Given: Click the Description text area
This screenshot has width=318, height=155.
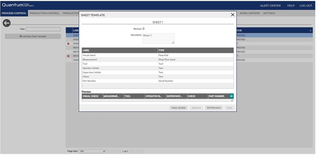Looking at the screenshot, I should 158,38.
